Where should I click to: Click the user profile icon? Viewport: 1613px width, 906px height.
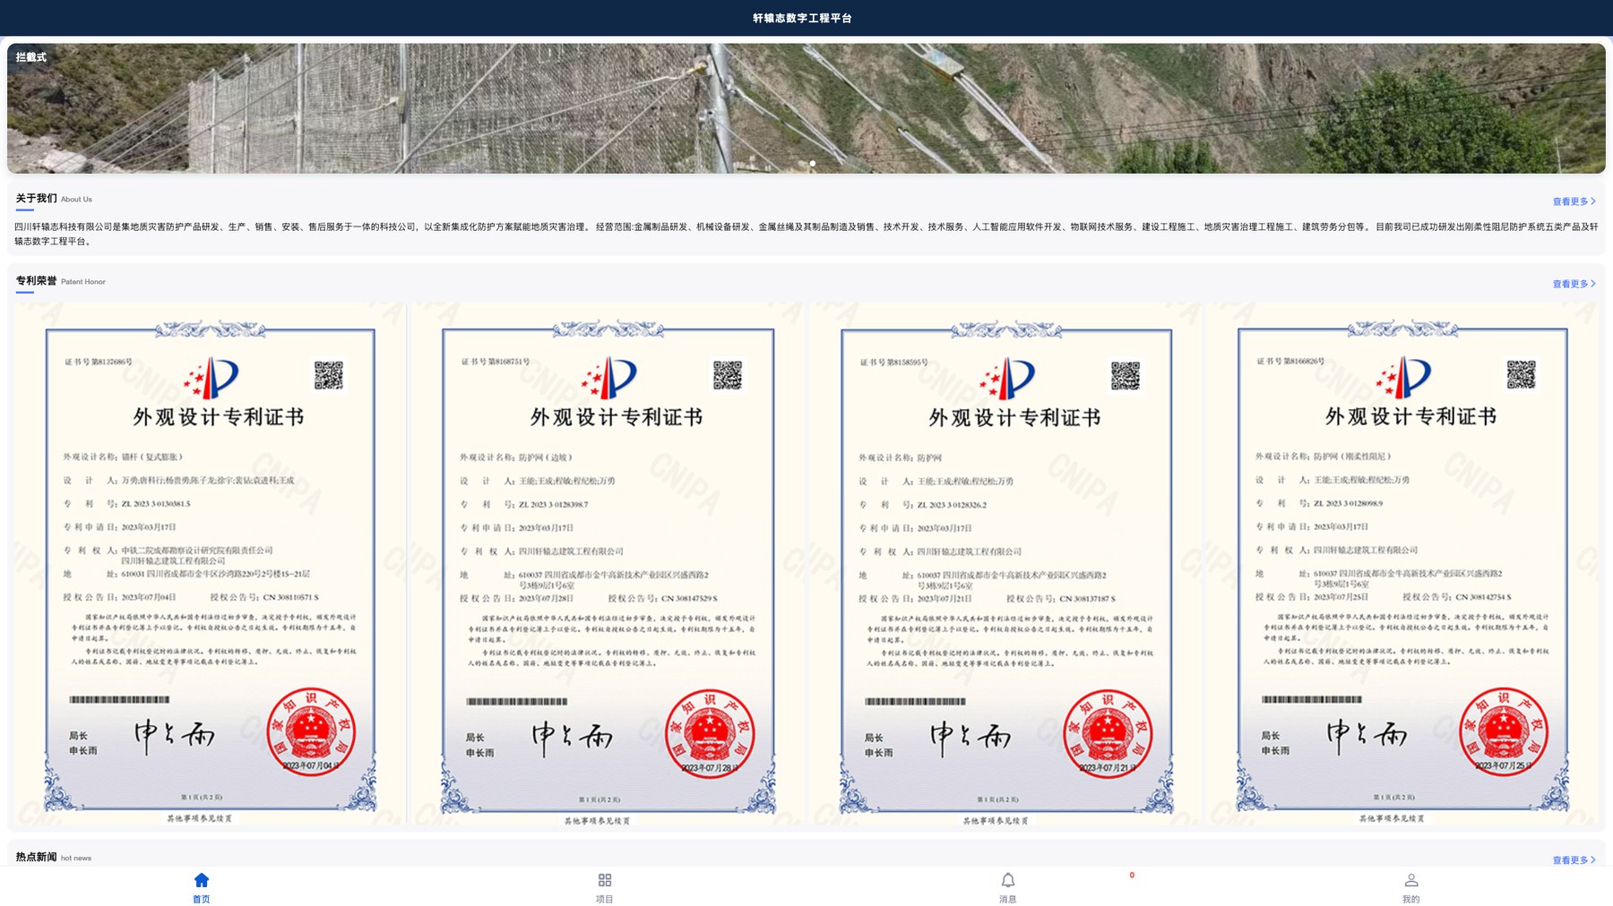click(x=1411, y=880)
